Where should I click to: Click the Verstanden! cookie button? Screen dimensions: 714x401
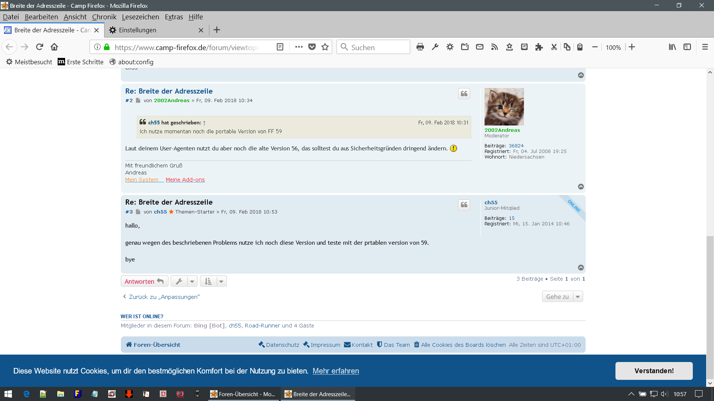tap(654, 371)
